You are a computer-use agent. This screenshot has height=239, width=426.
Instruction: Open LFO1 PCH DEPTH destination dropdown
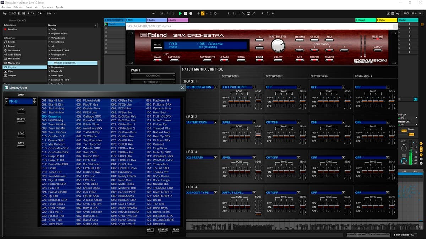(x=254, y=87)
